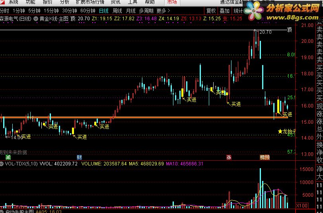The width and height of the screenshot is (323, 213).
Task: Click the 20.70 peak price label
Action: pos(266,32)
